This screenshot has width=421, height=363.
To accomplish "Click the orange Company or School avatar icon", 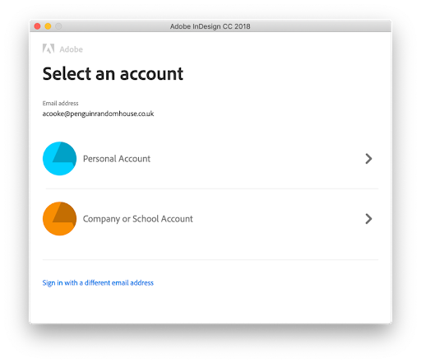I will 59,219.
